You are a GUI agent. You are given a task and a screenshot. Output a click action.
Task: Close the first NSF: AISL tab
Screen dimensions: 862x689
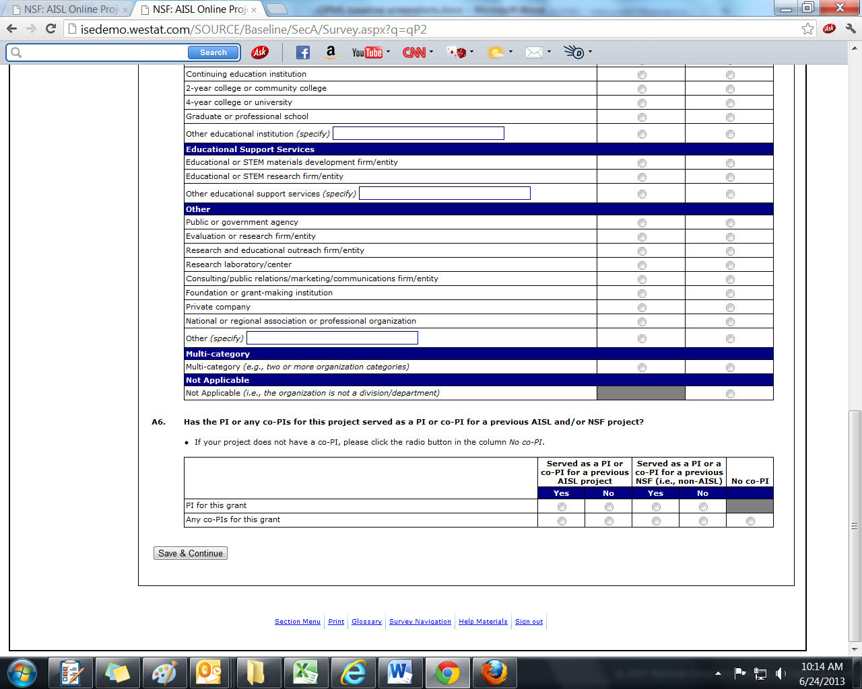pos(125,10)
